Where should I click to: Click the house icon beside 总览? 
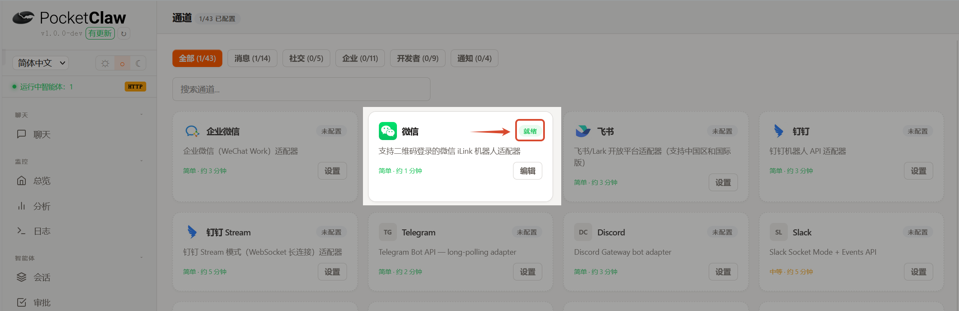tap(22, 180)
